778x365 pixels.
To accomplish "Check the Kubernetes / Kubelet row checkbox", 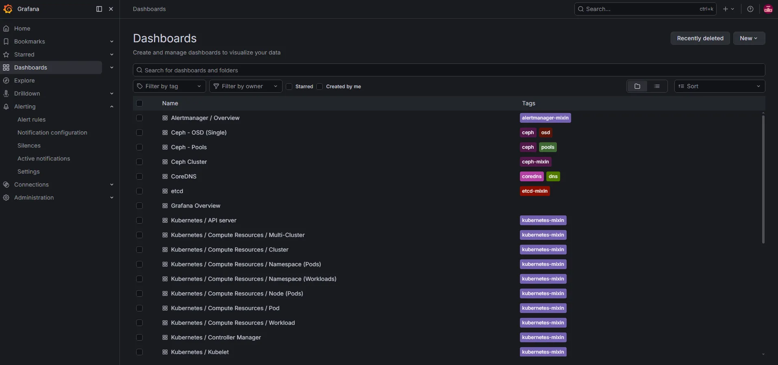I will pyautogui.click(x=139, y=352).
